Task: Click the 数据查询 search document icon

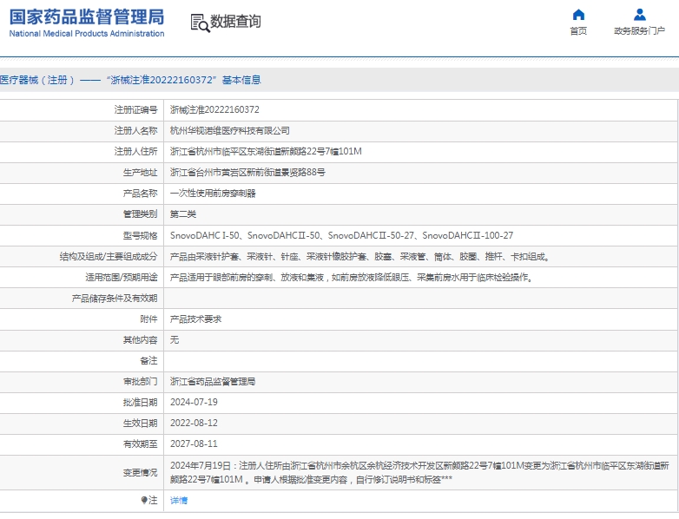Action: point(200,23)
